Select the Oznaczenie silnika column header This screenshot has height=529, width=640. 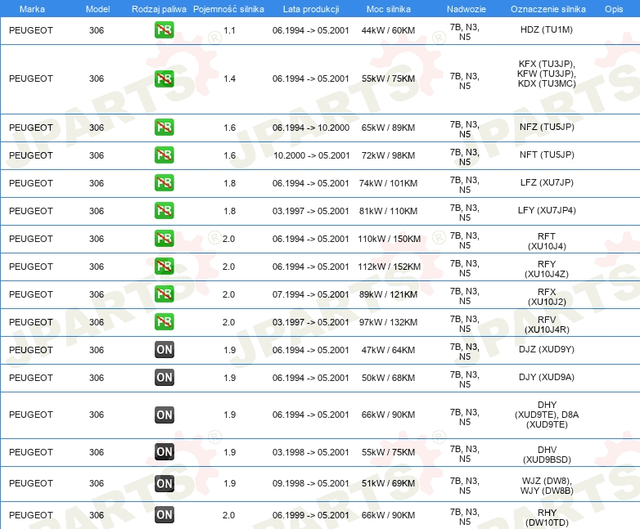tap(548, 9)
